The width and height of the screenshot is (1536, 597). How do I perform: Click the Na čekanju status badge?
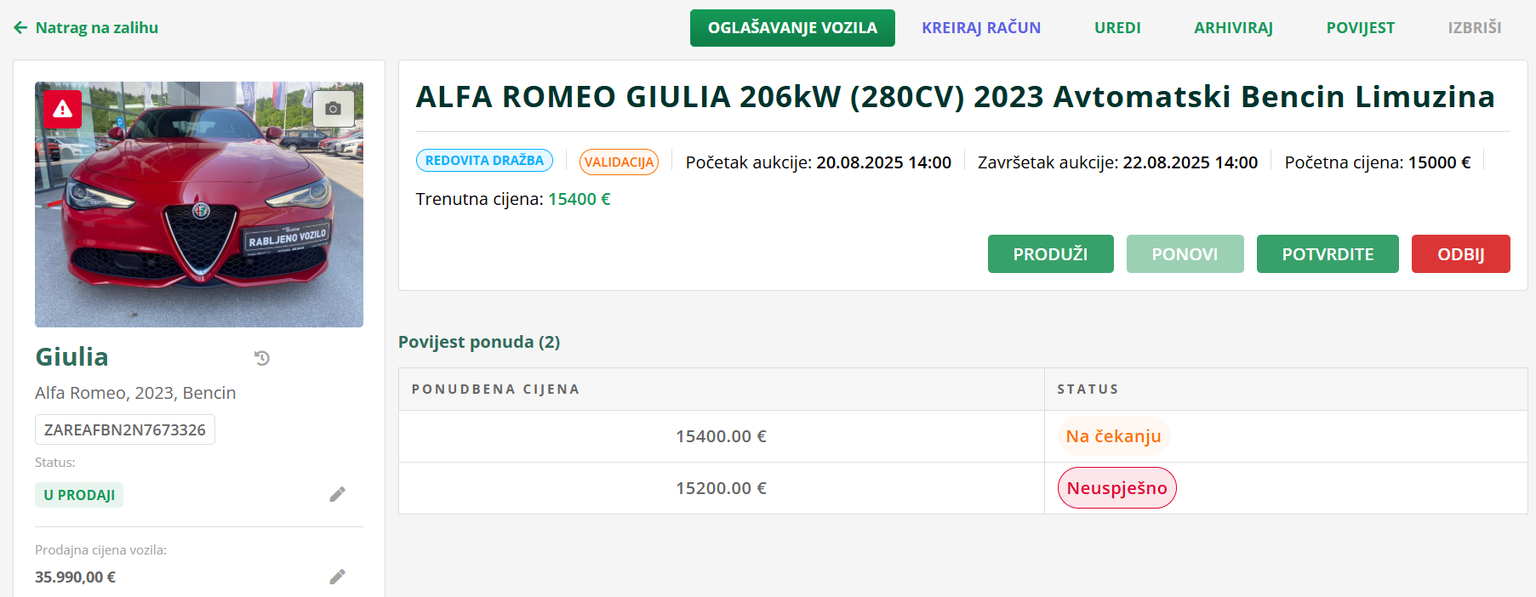tap(1113, 436)
